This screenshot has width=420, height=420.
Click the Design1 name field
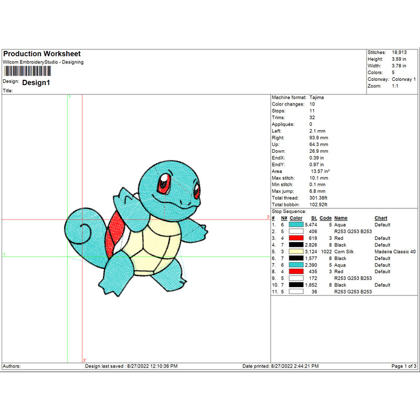coord(37,82)
